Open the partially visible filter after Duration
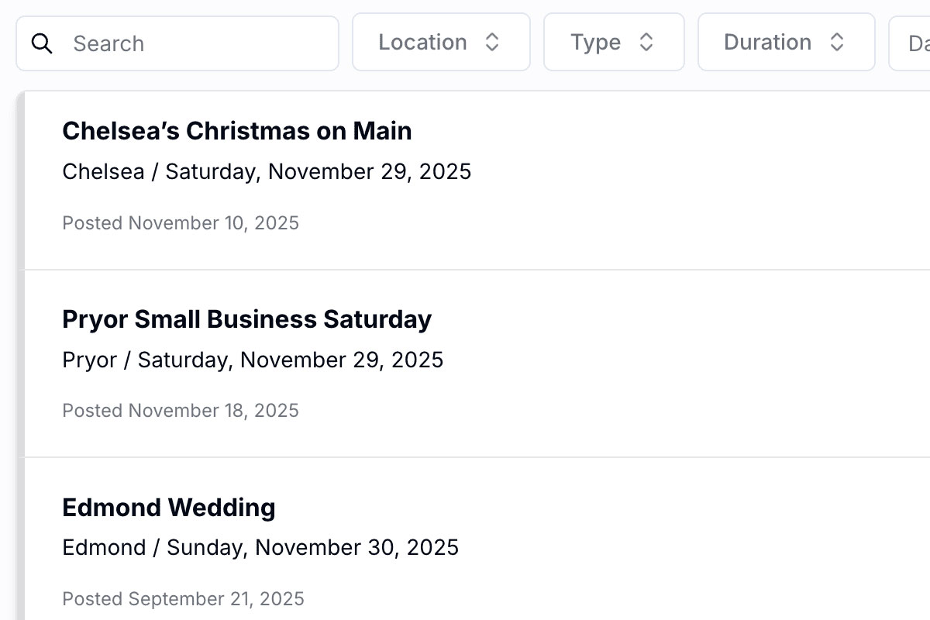The width and height of the screenshot is (930, 620). (x=914, y=42)
